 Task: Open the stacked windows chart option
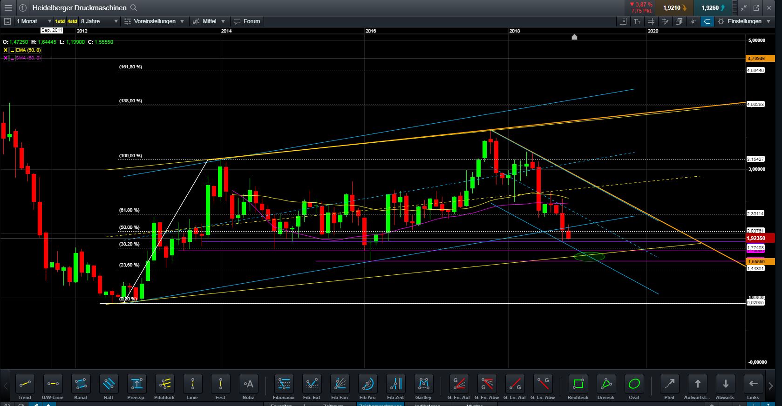click(679, 21)
